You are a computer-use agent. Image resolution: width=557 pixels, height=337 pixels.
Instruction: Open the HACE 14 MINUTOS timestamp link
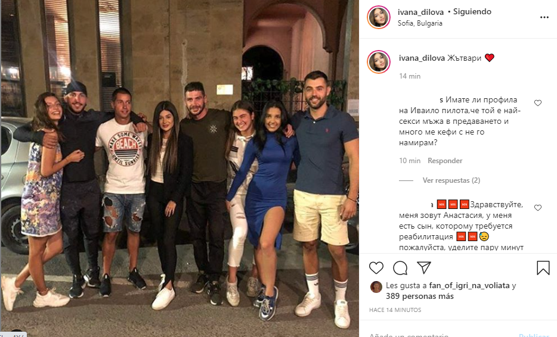(x=395, y=310)
